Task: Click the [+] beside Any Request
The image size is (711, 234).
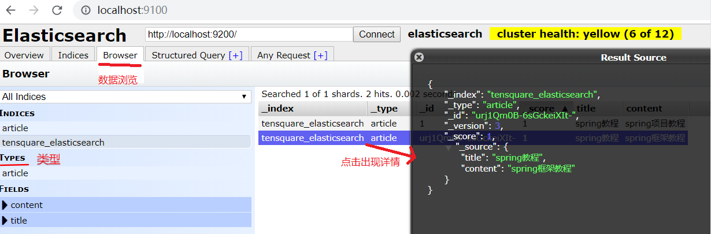Action: coord(320,55)
